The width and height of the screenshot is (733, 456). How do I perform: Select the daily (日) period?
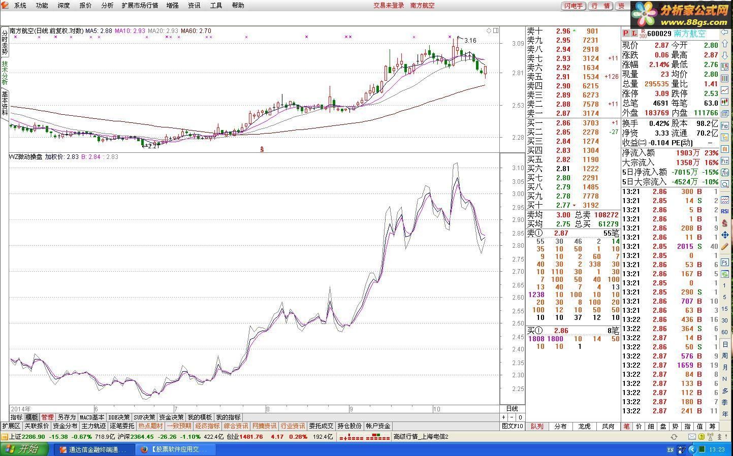[724, 344]
